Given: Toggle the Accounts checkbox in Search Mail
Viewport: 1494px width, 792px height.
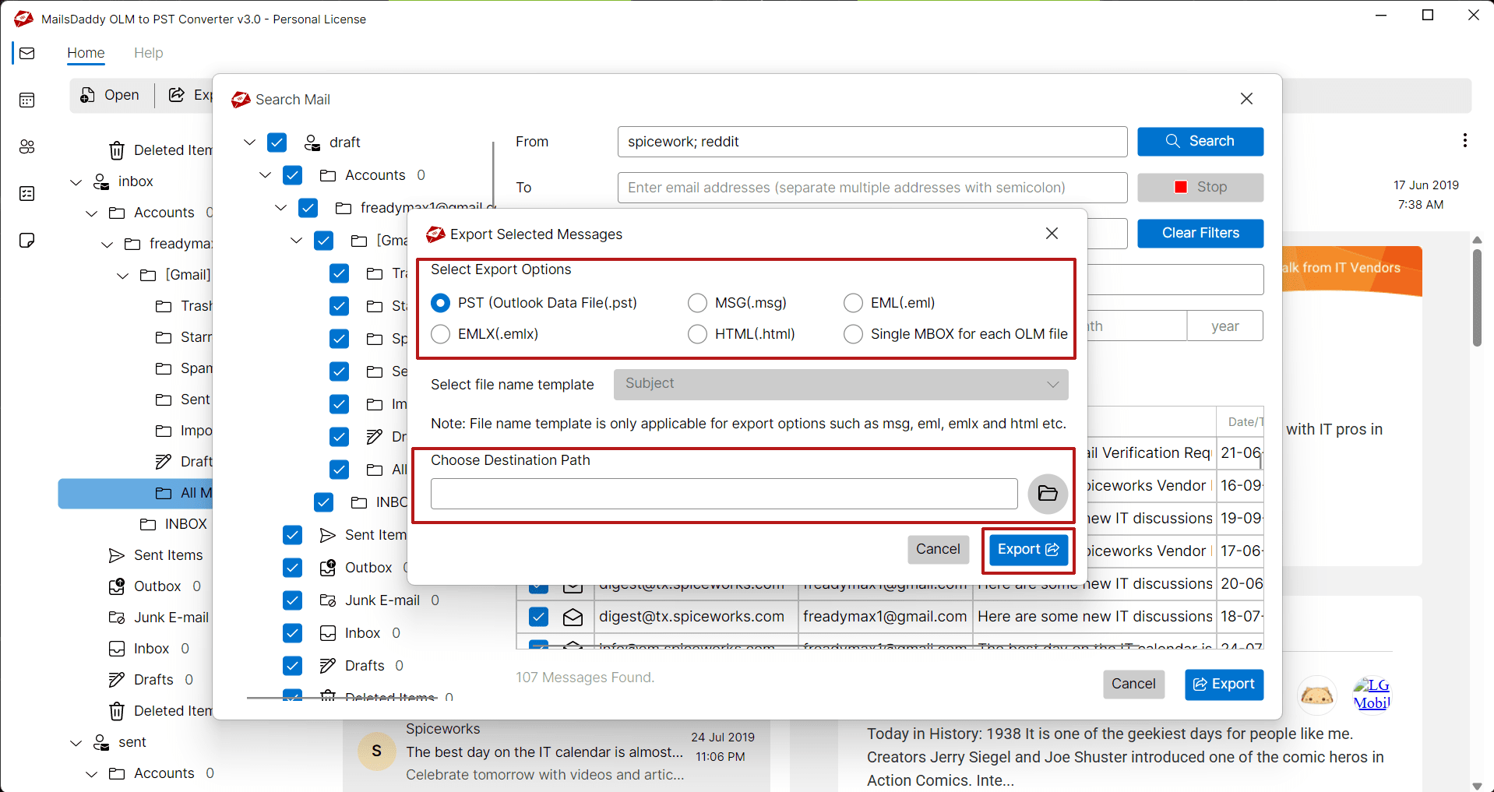Looking at the screenshot, I should [292, 175].
